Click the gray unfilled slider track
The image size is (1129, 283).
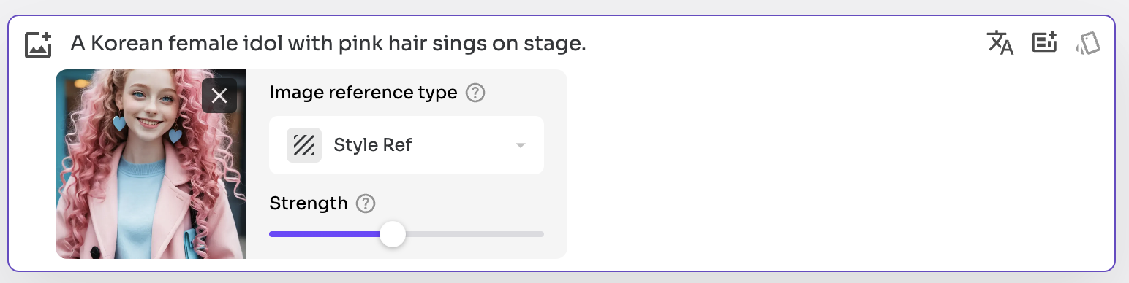(475, 234)
